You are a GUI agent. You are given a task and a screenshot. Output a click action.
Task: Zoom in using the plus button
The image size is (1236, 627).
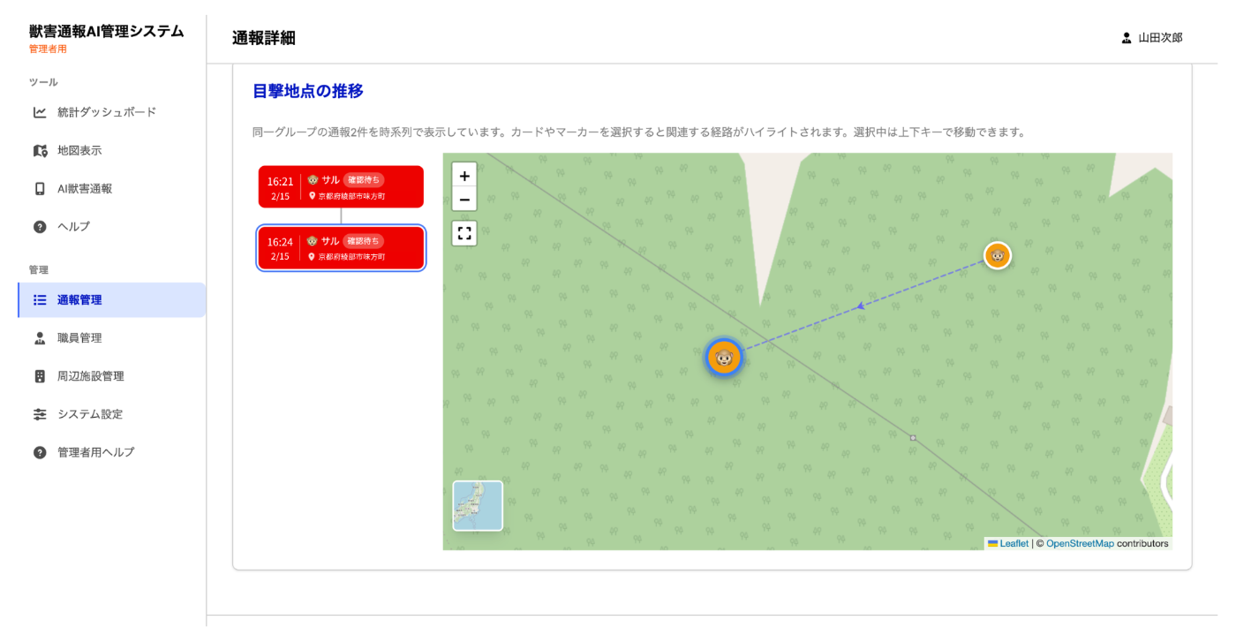pyautogui.click(x=463, y=176)
